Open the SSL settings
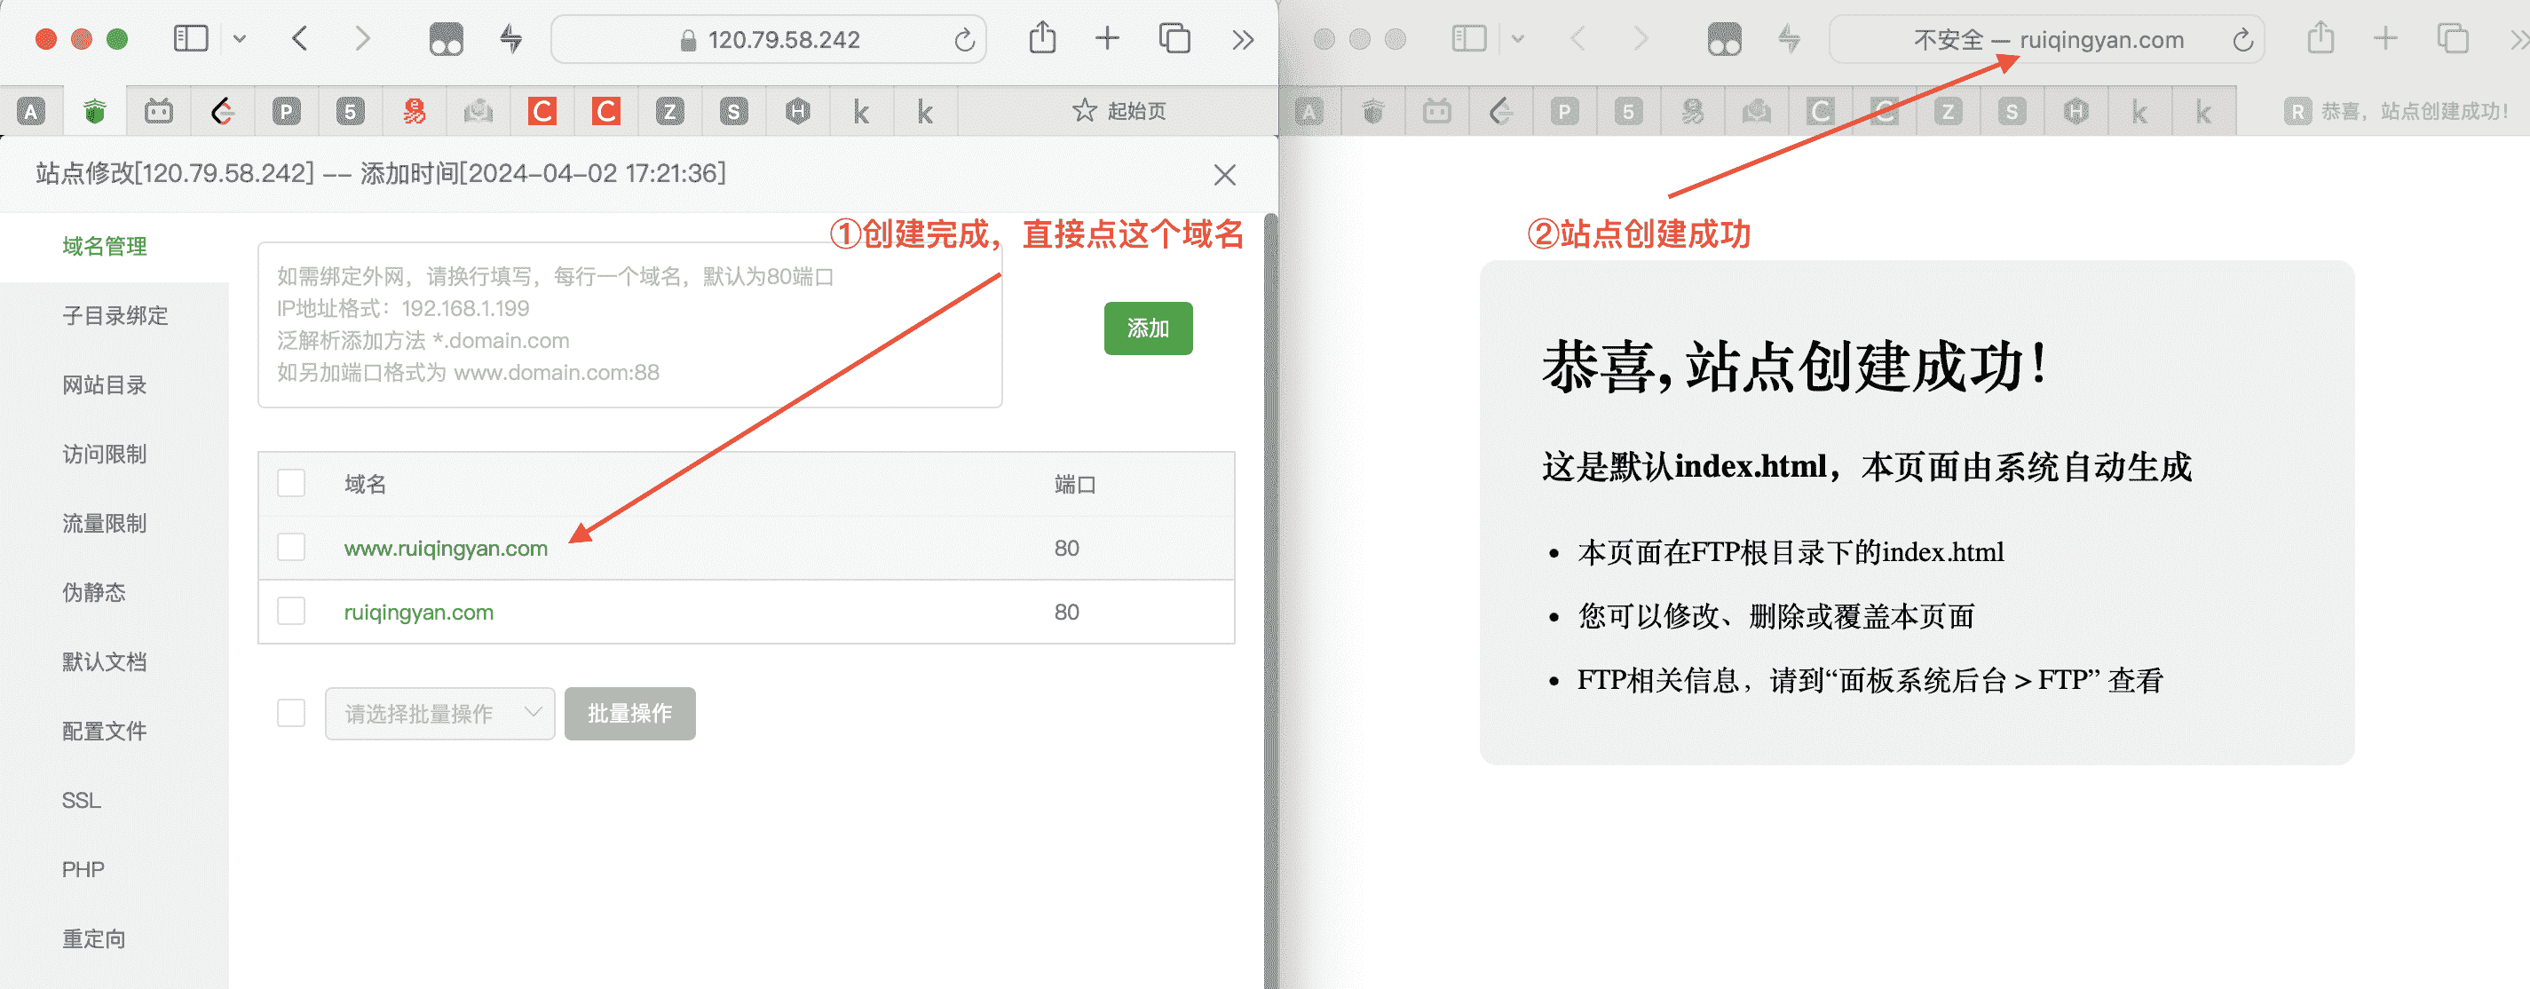The image size is (2530, 989). pyautogui.click(x=82, y=801)
